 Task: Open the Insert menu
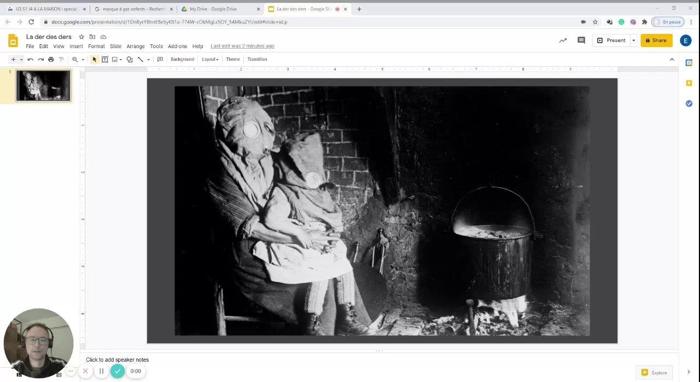[76, 47]
